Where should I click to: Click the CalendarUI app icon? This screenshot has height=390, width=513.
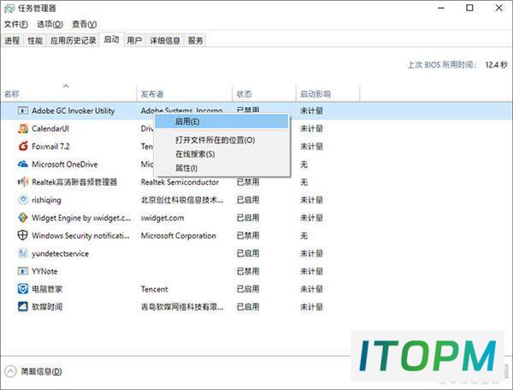pyautogui.click(x=22, y=128)
